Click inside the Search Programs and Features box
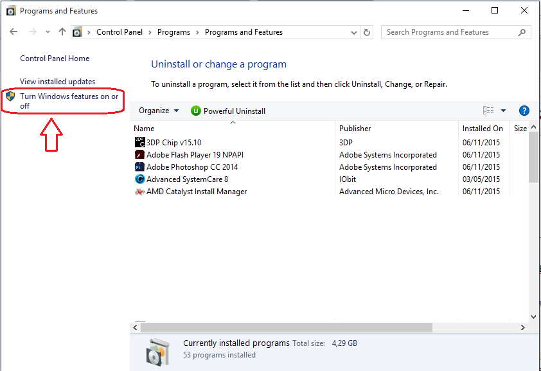541x371 pixels. (x=450, y=32)
